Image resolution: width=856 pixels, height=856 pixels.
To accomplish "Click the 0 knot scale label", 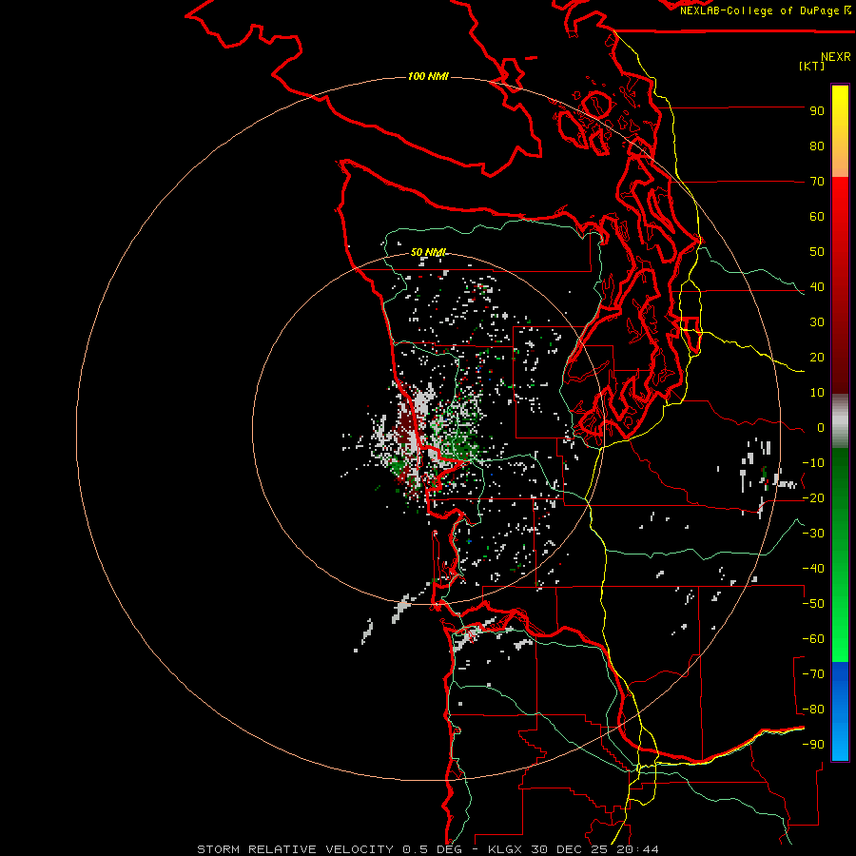I will tap(821, 428).
